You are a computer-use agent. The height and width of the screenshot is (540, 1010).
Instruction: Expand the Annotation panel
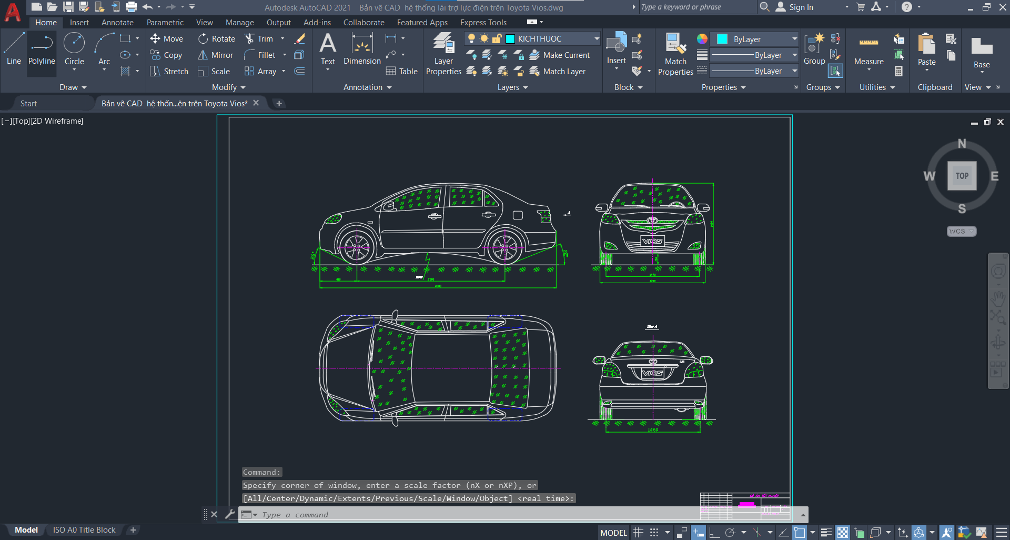368,87
